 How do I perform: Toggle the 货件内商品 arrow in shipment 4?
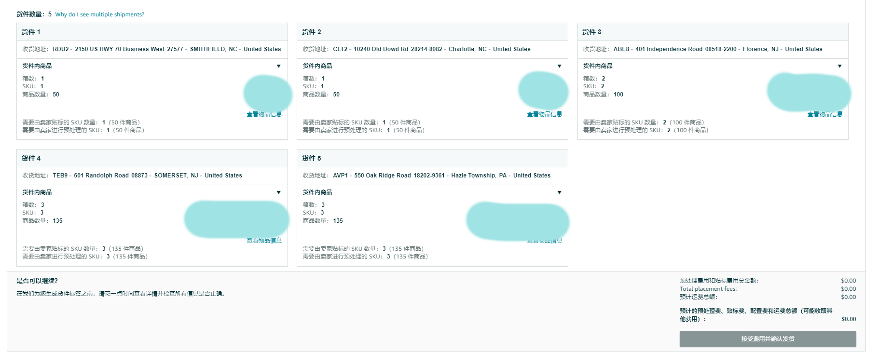point(278,192)
